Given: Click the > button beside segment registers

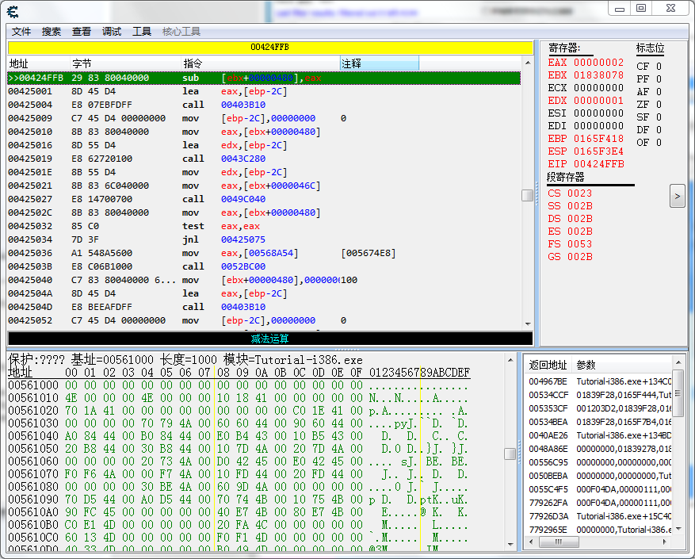Looking at the screenshot, I should (677, 195).
